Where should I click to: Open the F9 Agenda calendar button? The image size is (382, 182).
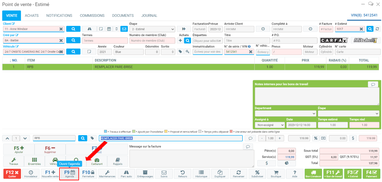[69, 174]
